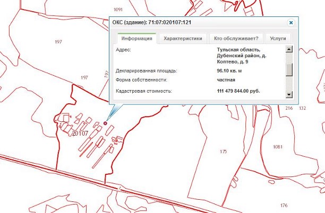Switch to the Информация tab

tap(137, 39)
